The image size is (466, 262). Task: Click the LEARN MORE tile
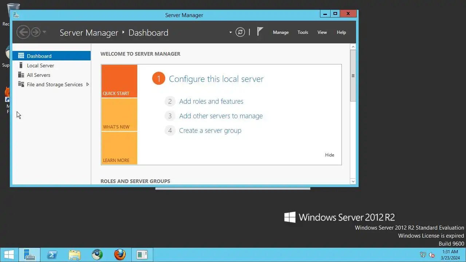point(119,148)
